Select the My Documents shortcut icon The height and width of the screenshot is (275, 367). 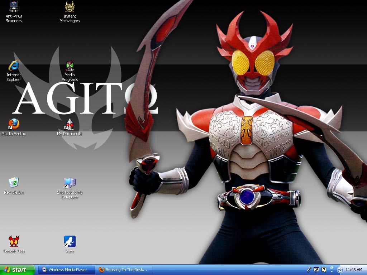(70, 127)
